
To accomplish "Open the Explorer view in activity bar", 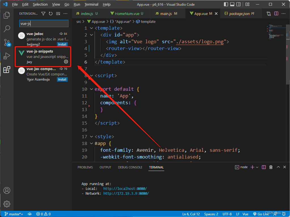I will point(7,15).
